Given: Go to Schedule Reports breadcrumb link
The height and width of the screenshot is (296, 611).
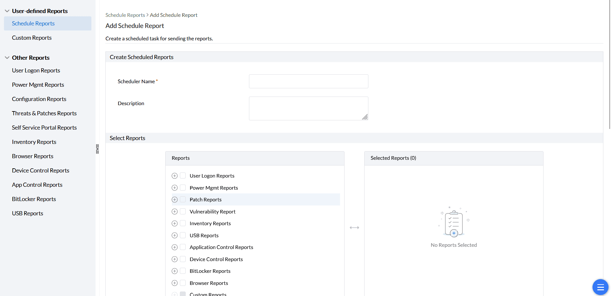Looking at the screenshot, I should point(125,15).
